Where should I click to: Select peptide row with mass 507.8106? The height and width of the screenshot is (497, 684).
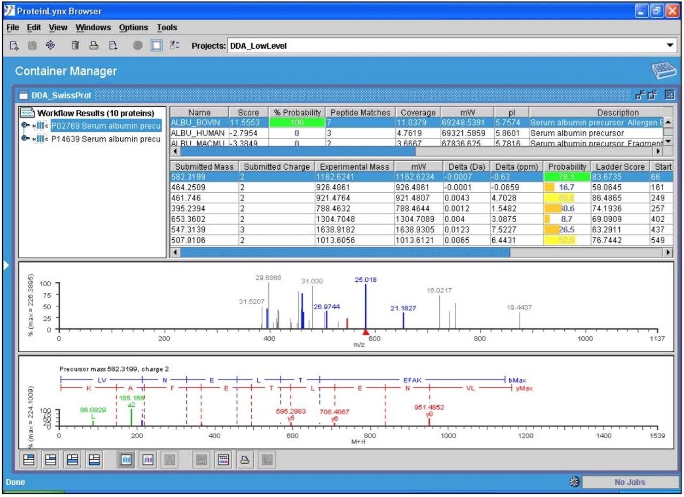pyautogui.click(x=421, y=240)
